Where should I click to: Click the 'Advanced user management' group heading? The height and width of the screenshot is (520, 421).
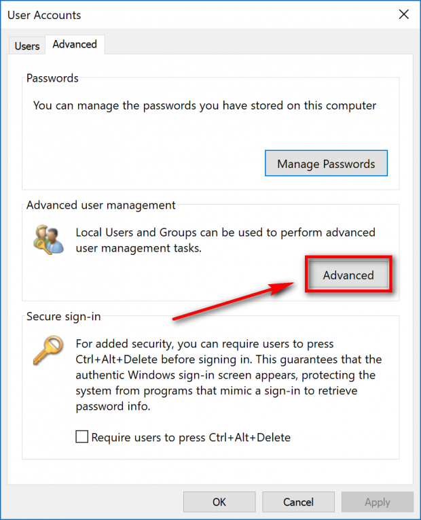point(101,205)
